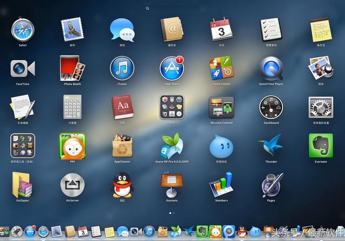345x241 pixels.
Task: Select the first Launchpad page dot
Action: [x=170, y=213]
